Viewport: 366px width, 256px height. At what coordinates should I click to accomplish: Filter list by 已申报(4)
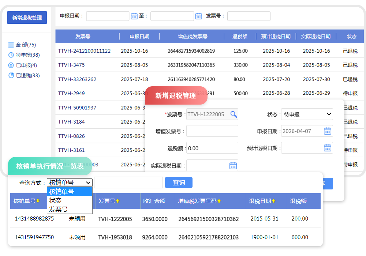pos(26,65)
